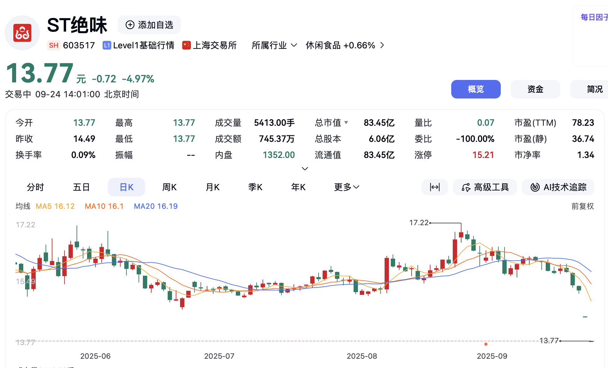Open the 更多 chart period dropdown

point(346,187)
